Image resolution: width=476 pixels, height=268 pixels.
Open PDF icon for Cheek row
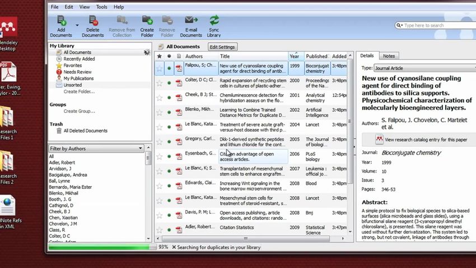(x=179, y=98)
